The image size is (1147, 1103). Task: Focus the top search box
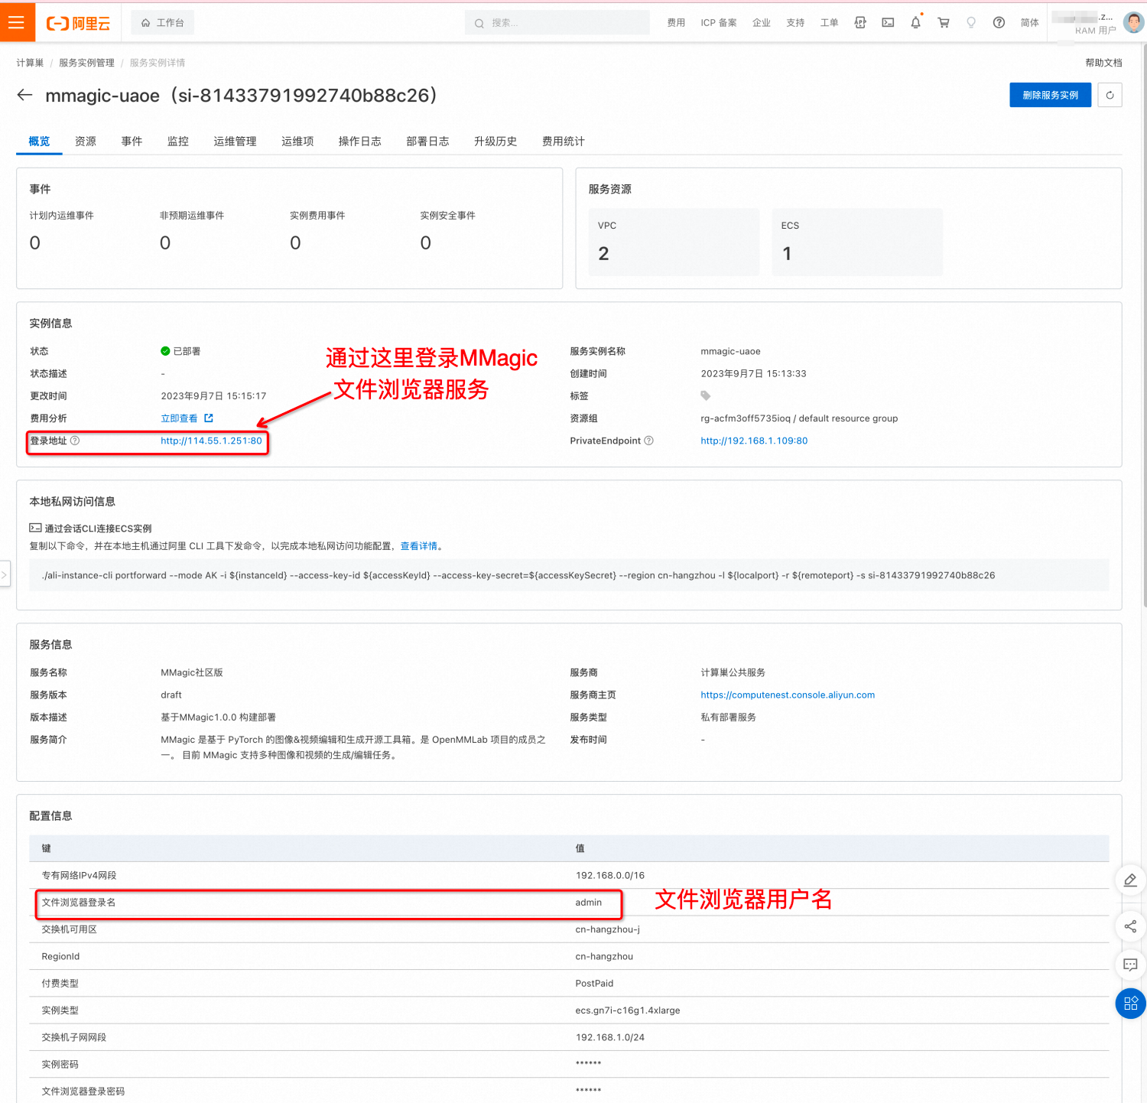pos(557,23)
